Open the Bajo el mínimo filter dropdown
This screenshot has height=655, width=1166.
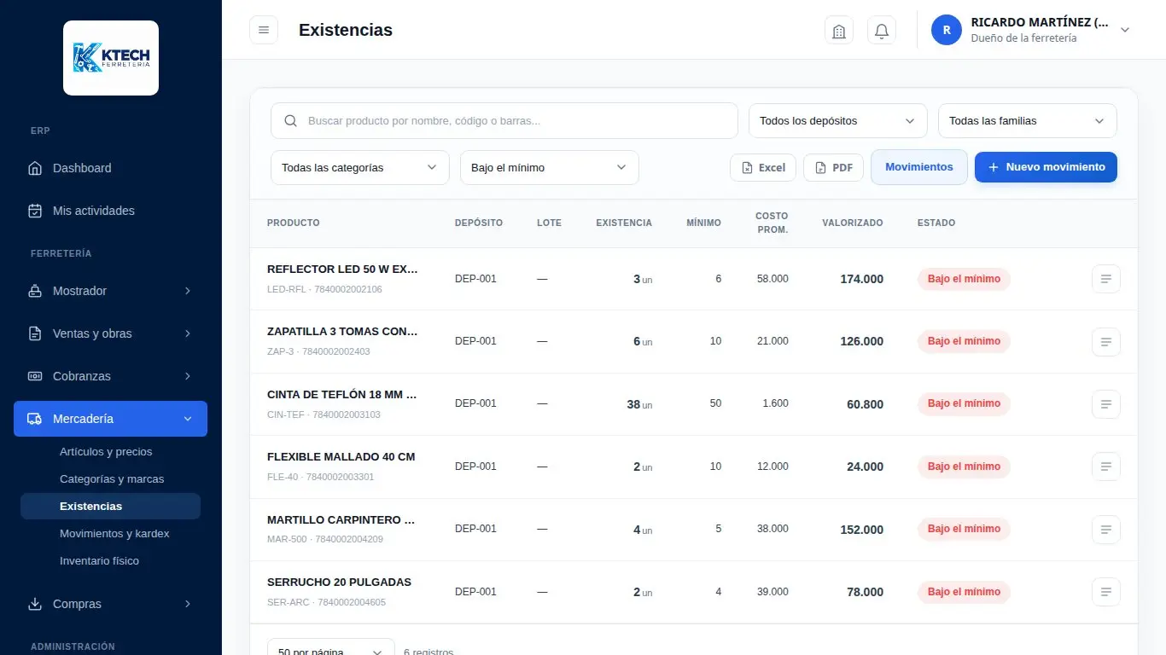(550, 168)
